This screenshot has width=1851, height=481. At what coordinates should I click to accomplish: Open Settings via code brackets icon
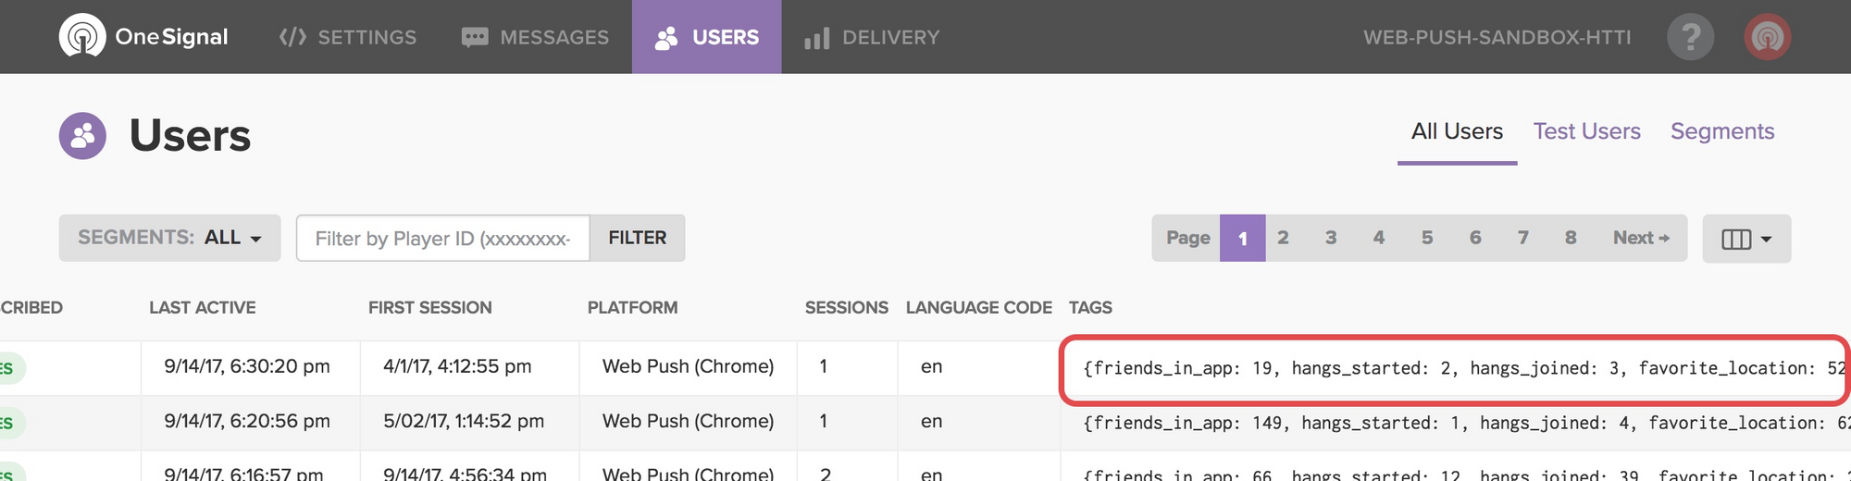coord(292,37)
